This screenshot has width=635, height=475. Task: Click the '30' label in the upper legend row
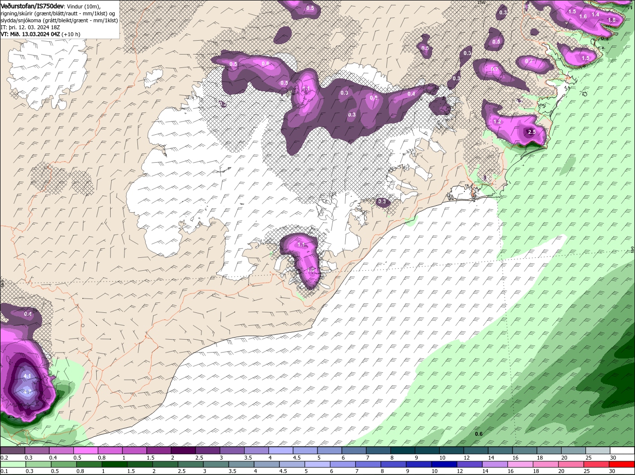click(613, 457)
